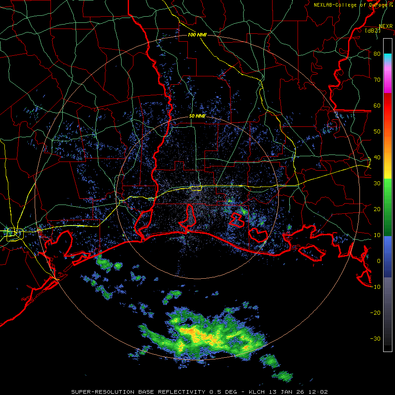Click the 40 value on dBZ scale
Image resolution: width=395 pixels, height=395 pixels.
(x=377, y=157)
